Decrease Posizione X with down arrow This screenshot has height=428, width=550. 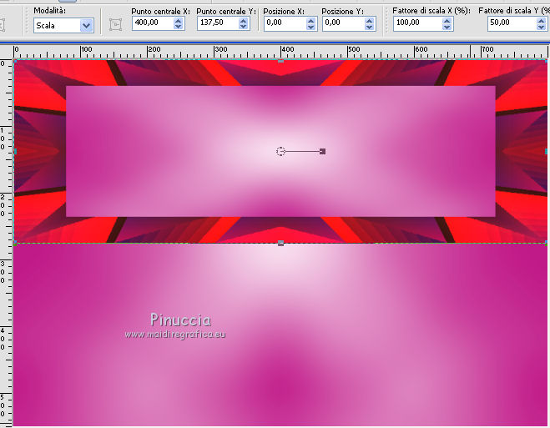(310, 27)
